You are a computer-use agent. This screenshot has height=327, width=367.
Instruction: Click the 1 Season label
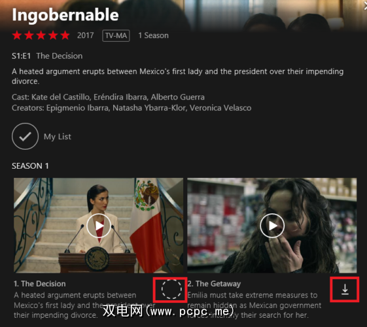click(x=153, y=35)
